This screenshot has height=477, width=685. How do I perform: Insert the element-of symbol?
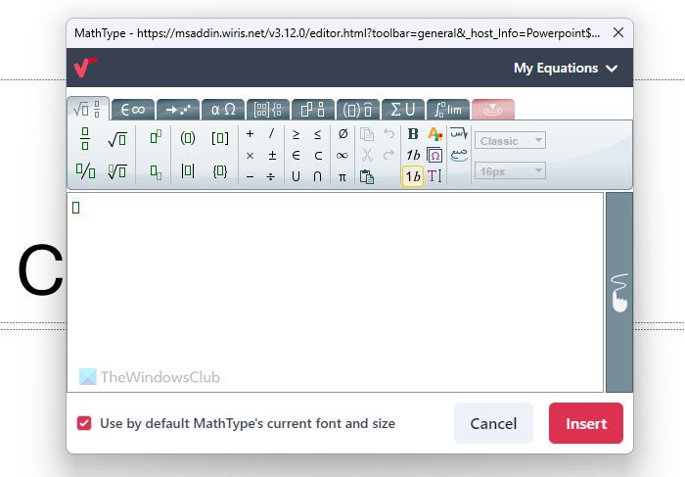[x=296, y=155]
